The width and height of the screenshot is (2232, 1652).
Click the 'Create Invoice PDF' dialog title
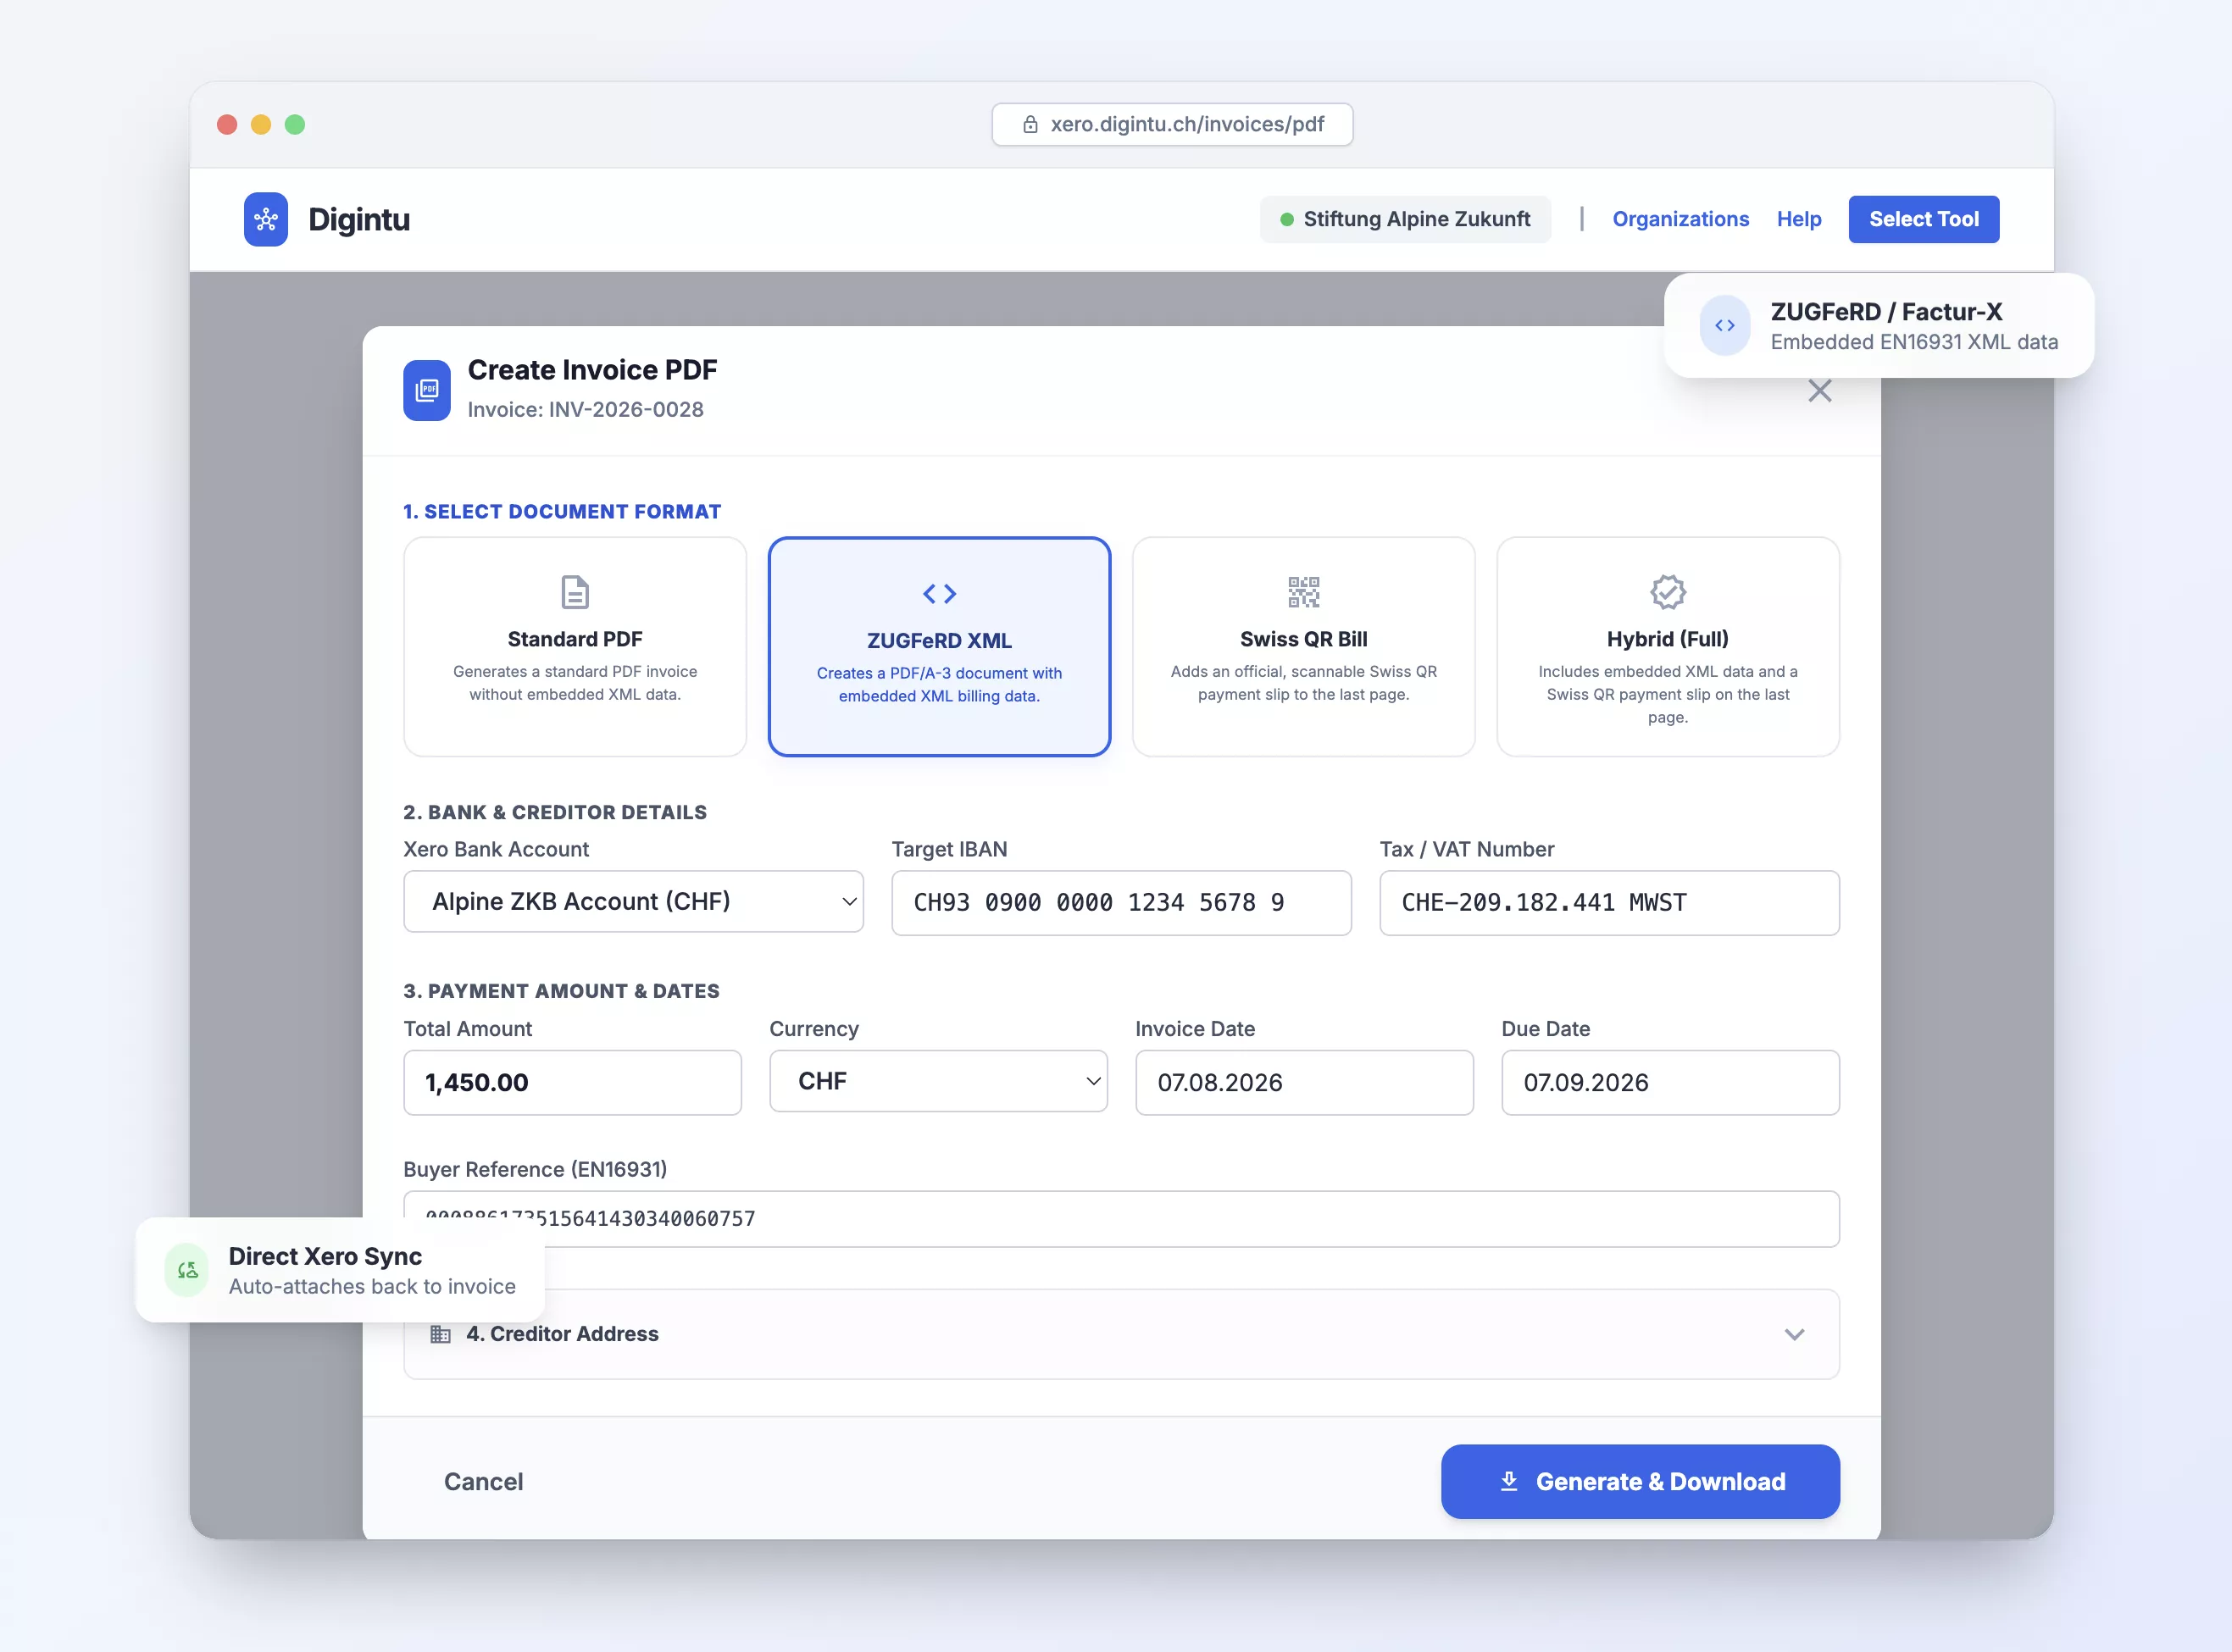pos(592,370)
